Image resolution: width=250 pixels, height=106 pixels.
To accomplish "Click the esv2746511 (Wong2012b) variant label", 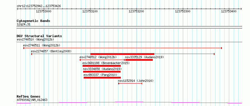I will 42,45.
